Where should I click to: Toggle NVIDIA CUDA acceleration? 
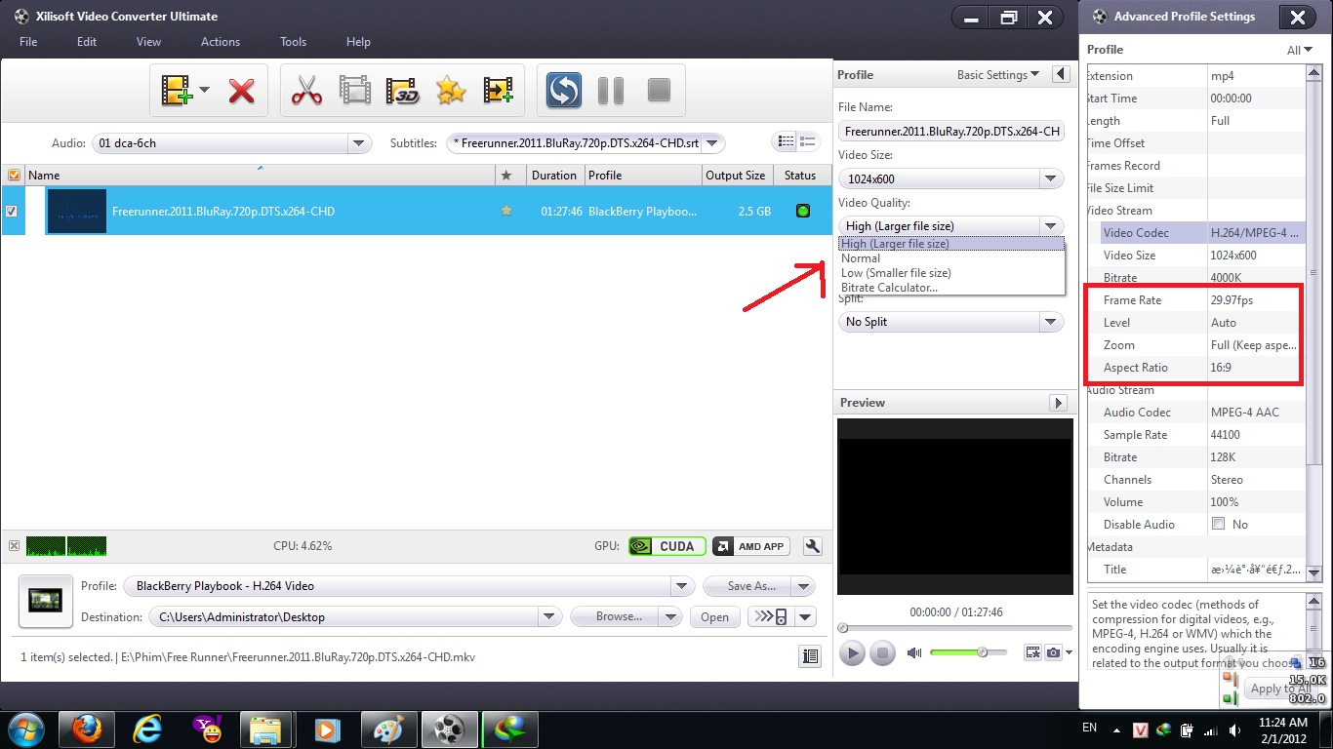pos(667,546)
